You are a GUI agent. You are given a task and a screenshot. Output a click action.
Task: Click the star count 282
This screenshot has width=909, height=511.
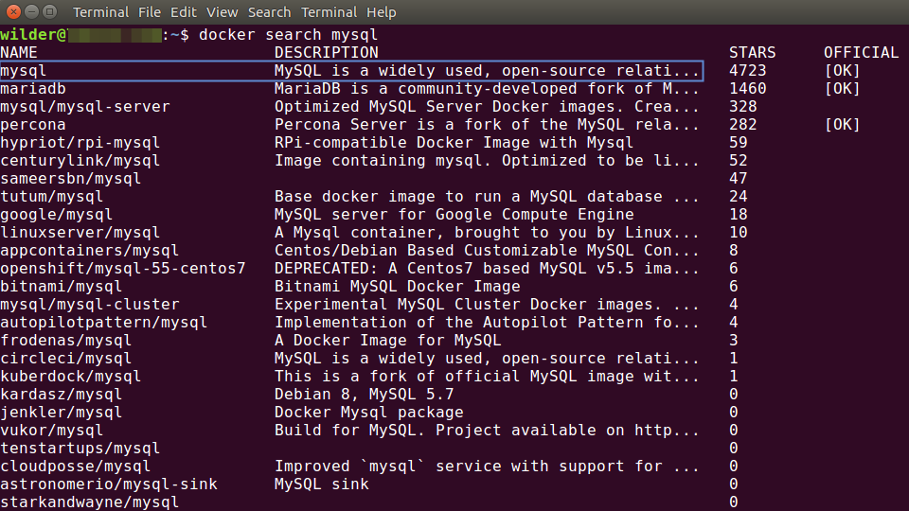[742, 125]
